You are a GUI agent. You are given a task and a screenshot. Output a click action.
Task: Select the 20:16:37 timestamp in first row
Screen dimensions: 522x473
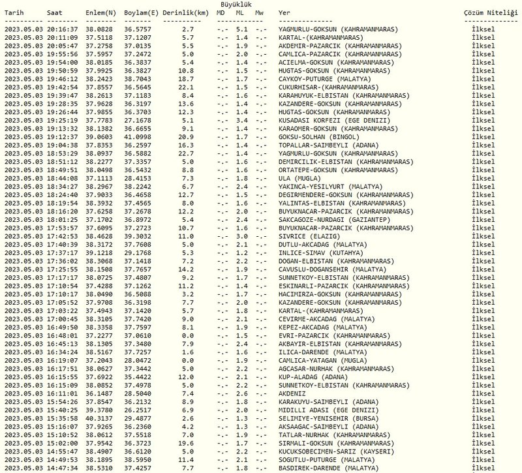tap(63, 29)
